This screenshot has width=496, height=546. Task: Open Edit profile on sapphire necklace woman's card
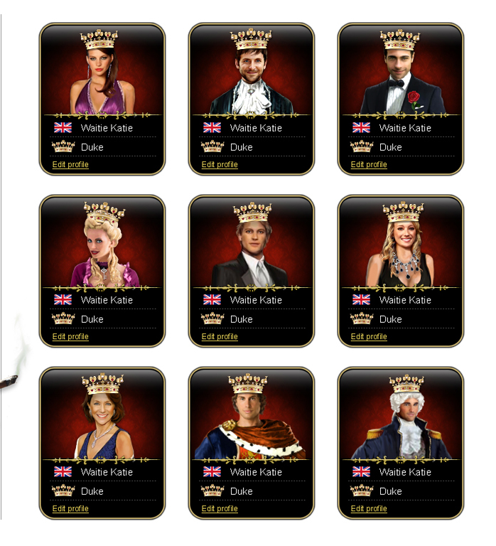click(369, 336)
